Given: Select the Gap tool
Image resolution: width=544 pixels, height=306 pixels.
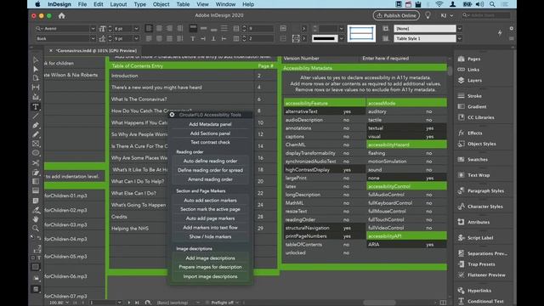Looking at the screenshot, I should (x=36, y=88).
